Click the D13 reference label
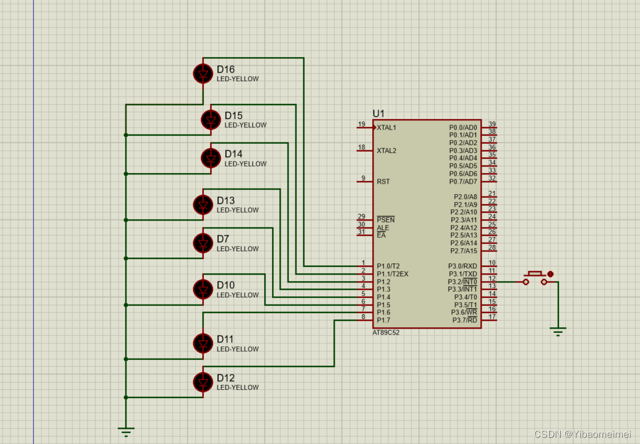Screen dimensions: 640x444 tap(225, 200)
